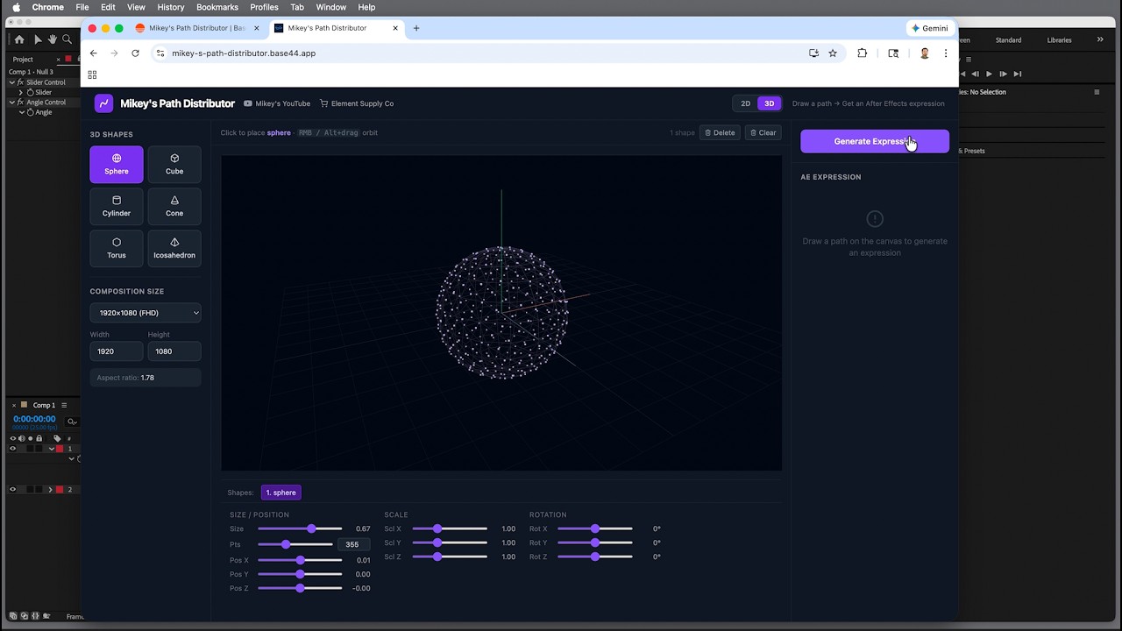Toggle Slider Control fx switch

(x=20, y=82)
